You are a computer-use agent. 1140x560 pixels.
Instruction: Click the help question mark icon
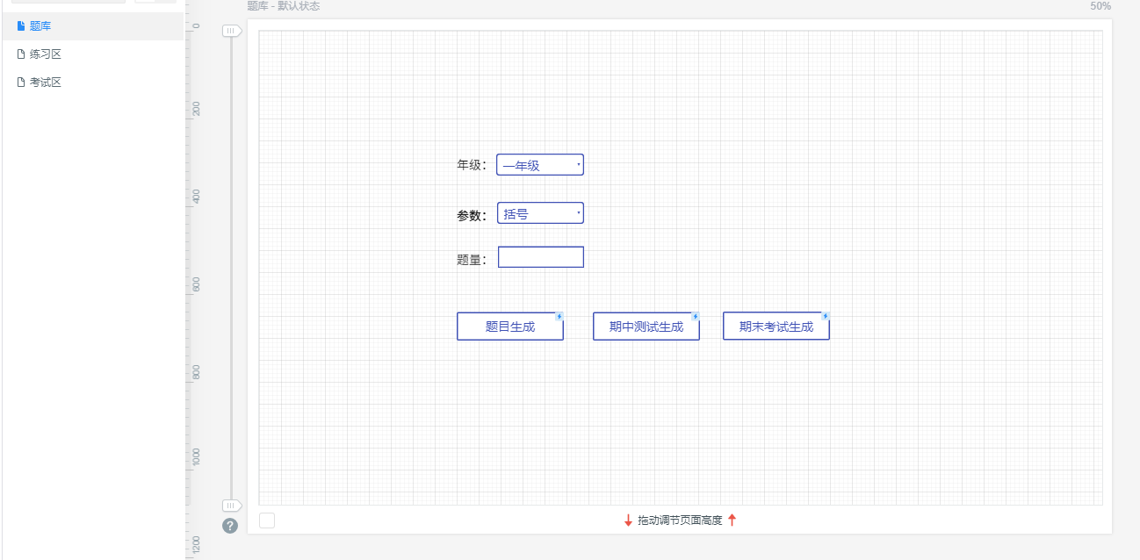[230, 526]
